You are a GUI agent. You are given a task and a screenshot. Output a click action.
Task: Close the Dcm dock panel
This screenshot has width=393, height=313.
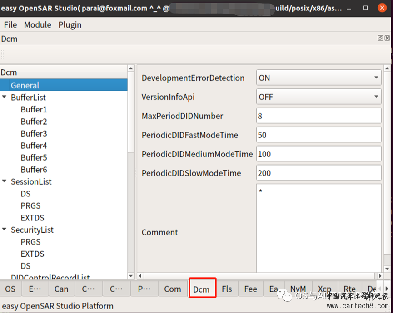tap(387, 38)
